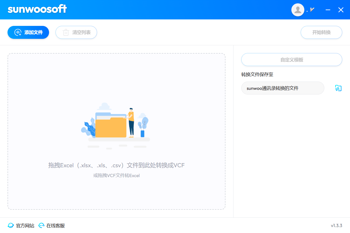The width and height of the screenshot is (350, 233).
Task: Click the sunwoo通讯录转换的文件 save path field
Action: click(283, 88)
